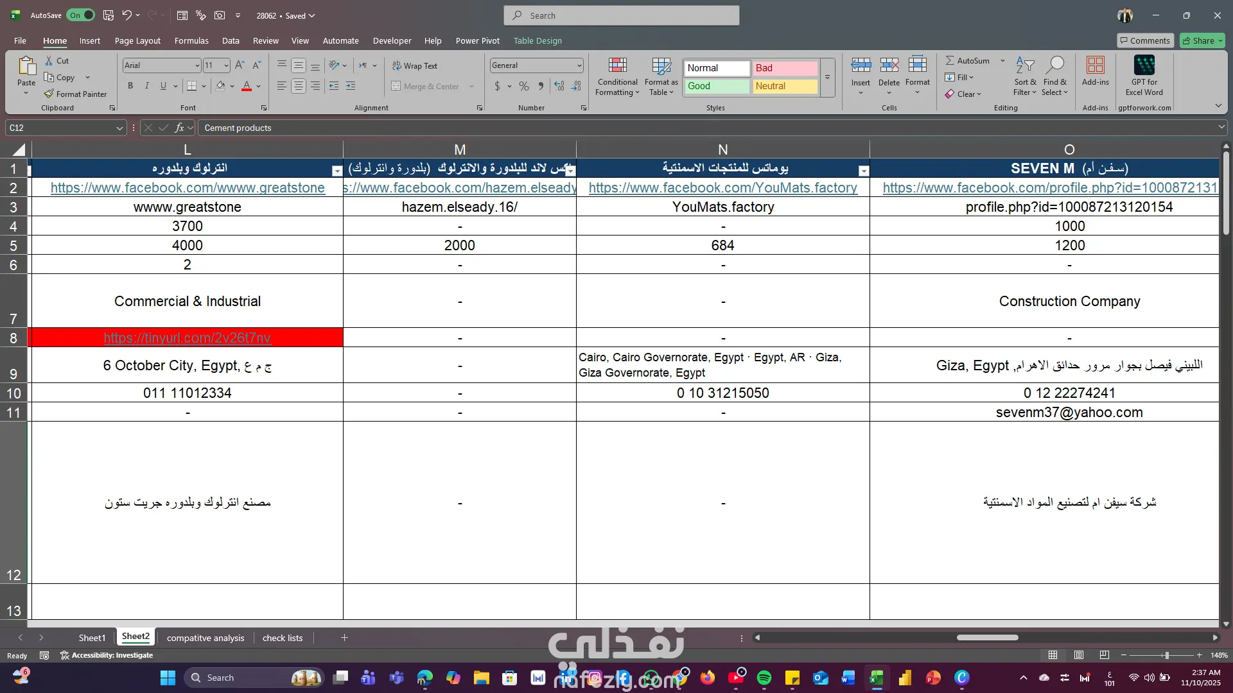Viewport: 1233px width, 693px height.
Task: Apply Bold formatting from ribbon
Action: point(130,86)
